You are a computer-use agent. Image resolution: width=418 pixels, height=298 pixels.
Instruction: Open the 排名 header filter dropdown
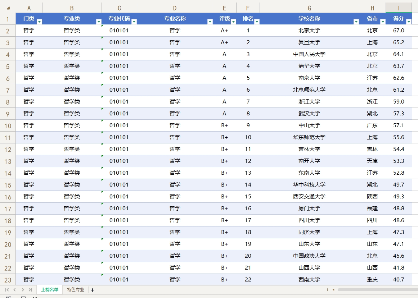(257, 21)
